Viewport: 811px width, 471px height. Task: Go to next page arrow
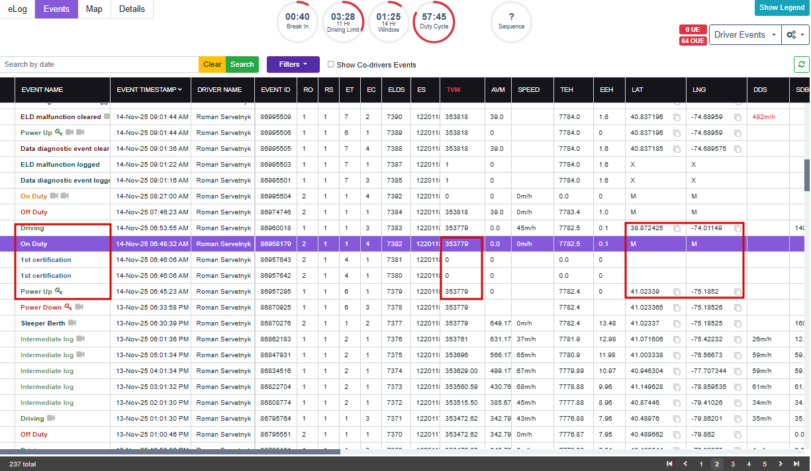tap(781, 464)
